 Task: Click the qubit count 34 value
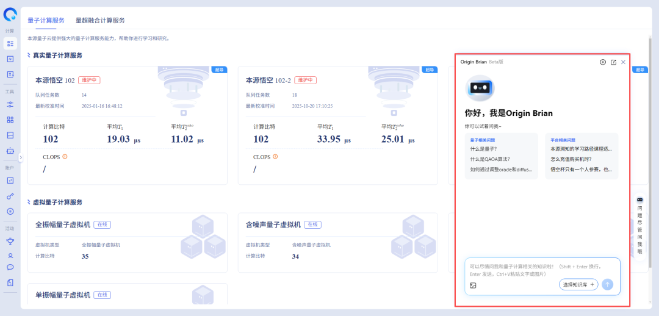click(x=295, y=256)
